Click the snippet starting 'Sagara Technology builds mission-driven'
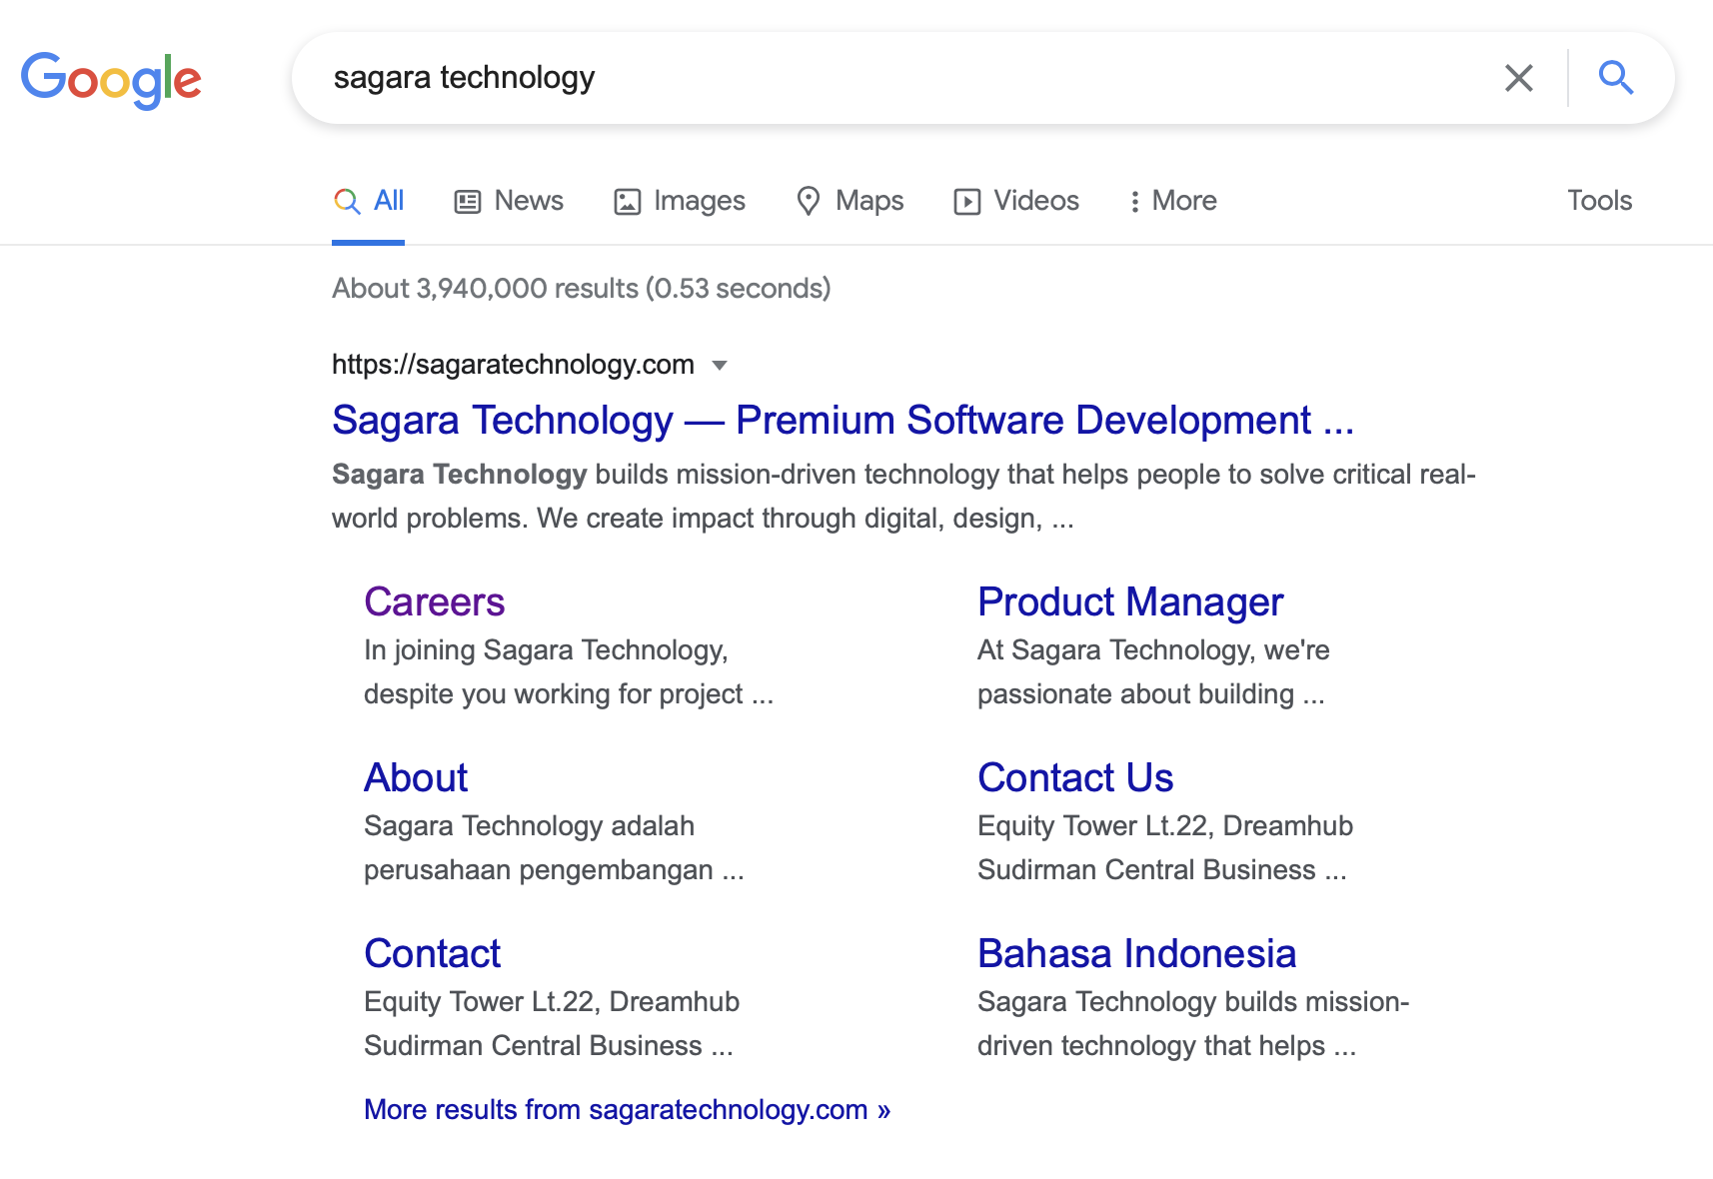1713x1179 pixels. tap(903, 496)
